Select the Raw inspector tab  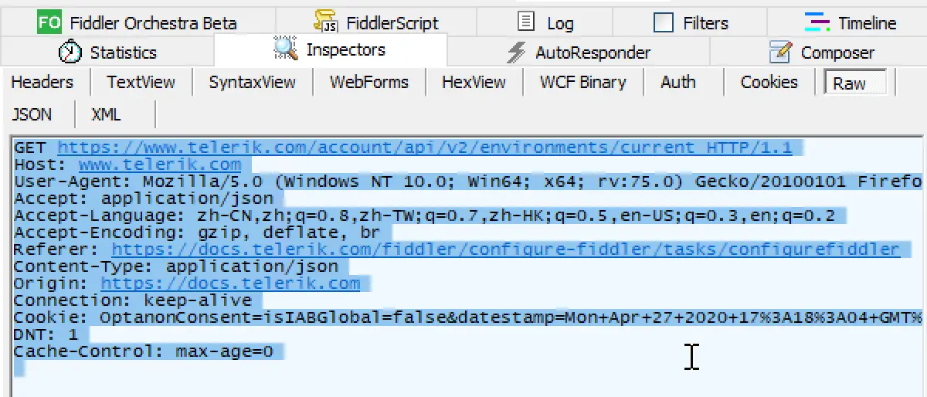click(855, 83)
